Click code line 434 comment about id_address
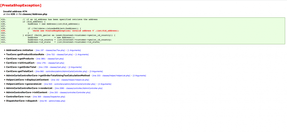Image resolution: width=287 pixels, height=132 pixels. pyautogui.click(x=60, y=19)
